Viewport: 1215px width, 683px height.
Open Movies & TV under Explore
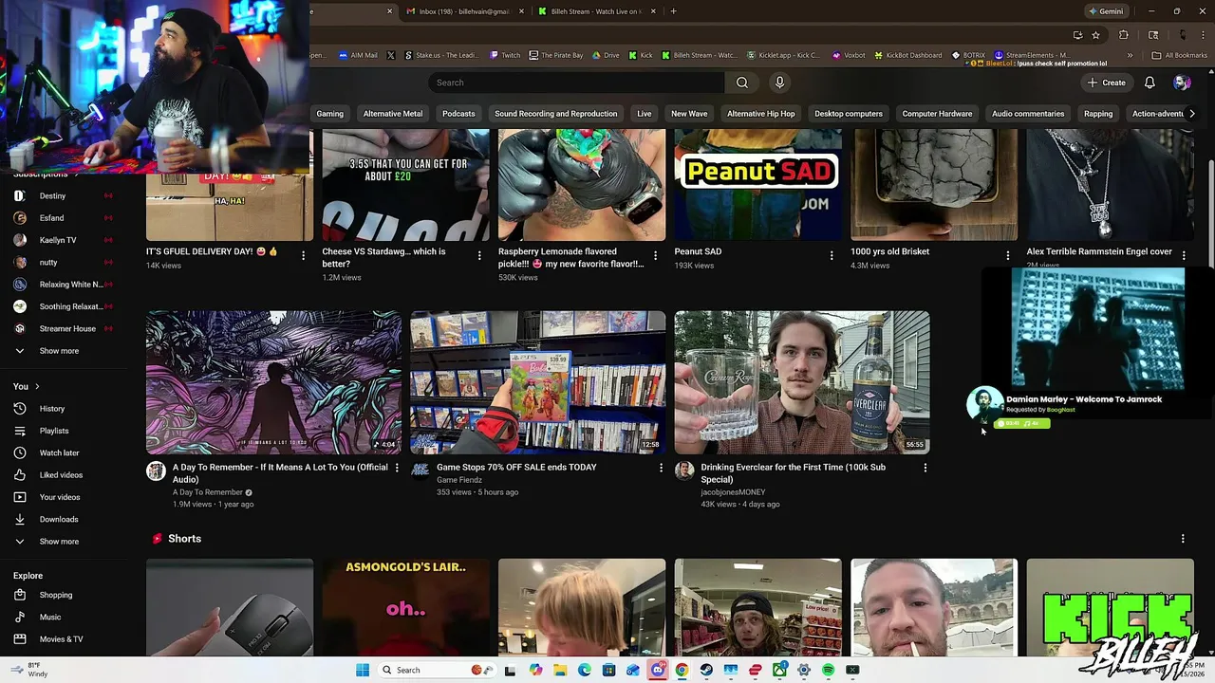(x=63, y=639)
